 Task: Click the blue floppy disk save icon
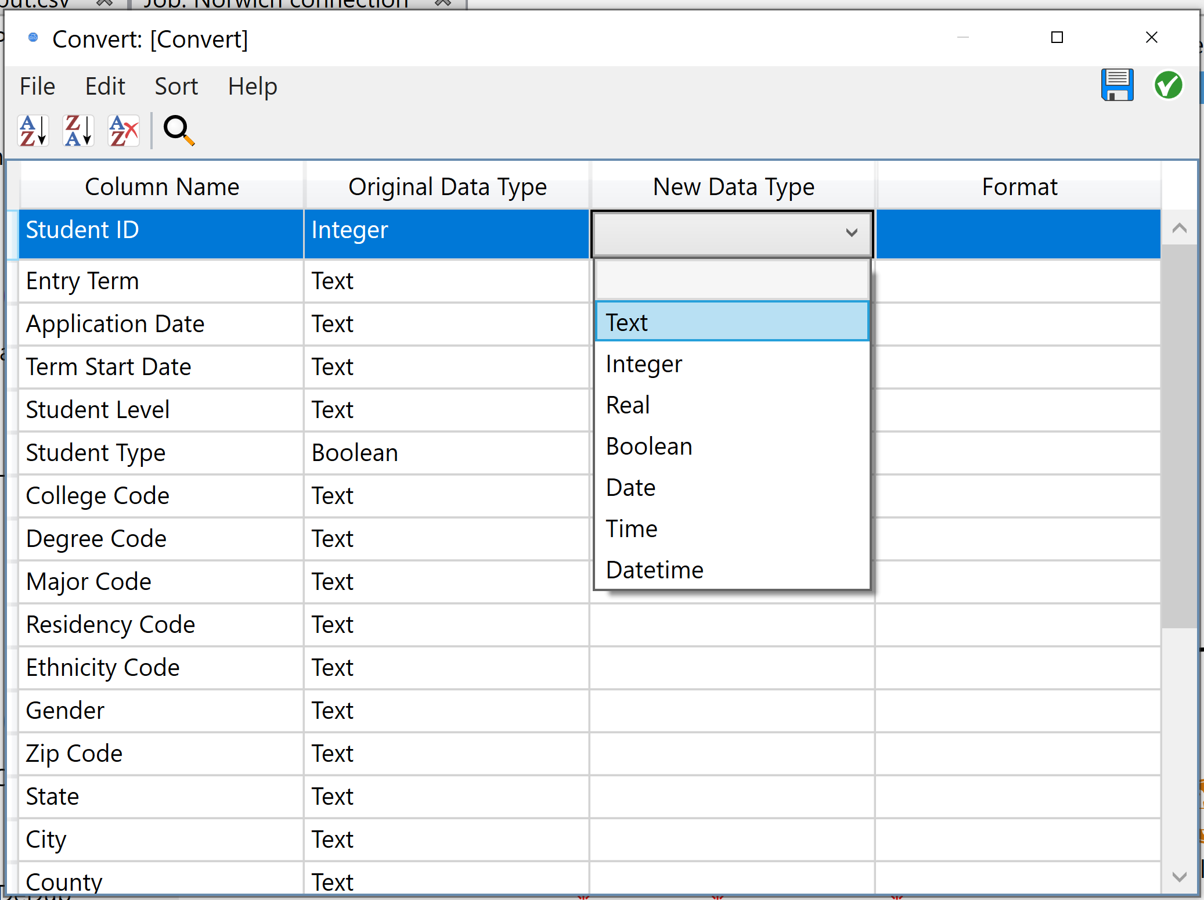[x=1117, y=85]
